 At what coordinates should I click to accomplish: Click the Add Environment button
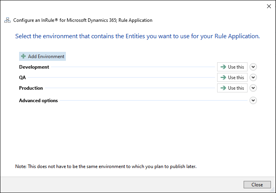point(42,57)
